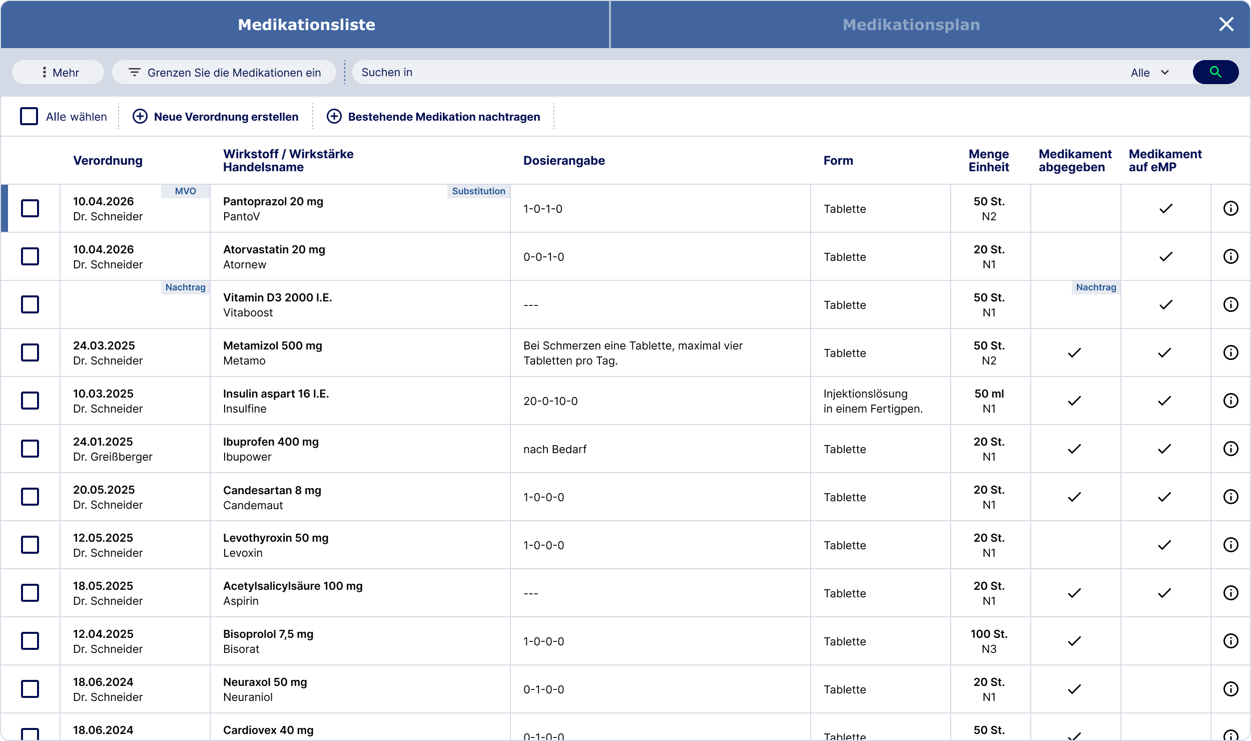The width and height of the screenshot is (1251, 741).
Task: Click the filter icon in Grenzen Sie die Medikationen ein
Action: click(134, 72)
